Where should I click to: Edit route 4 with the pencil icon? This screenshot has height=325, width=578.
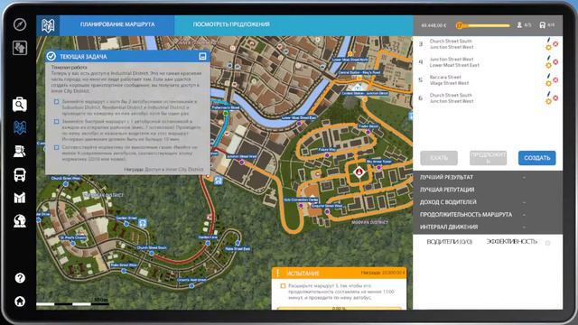point(548,58)
